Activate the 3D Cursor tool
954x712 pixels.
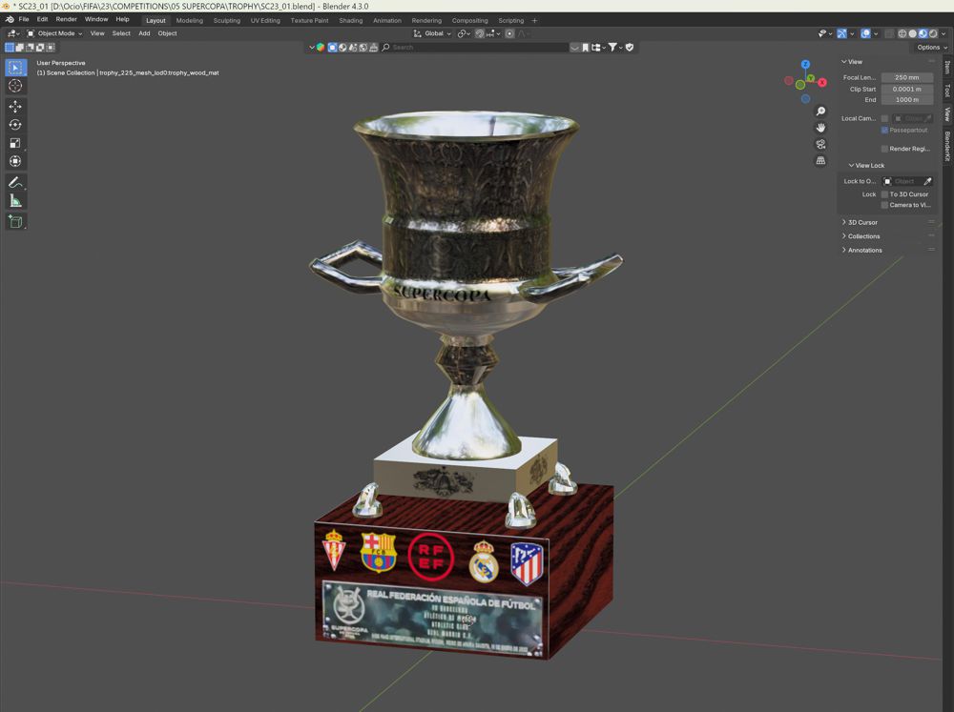pos(15,86)
